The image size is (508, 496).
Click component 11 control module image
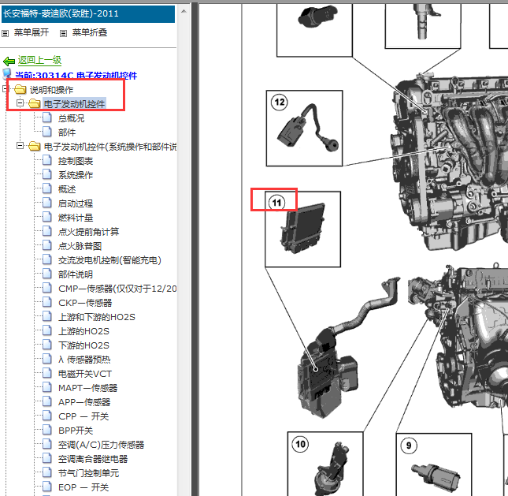(303, 229)
